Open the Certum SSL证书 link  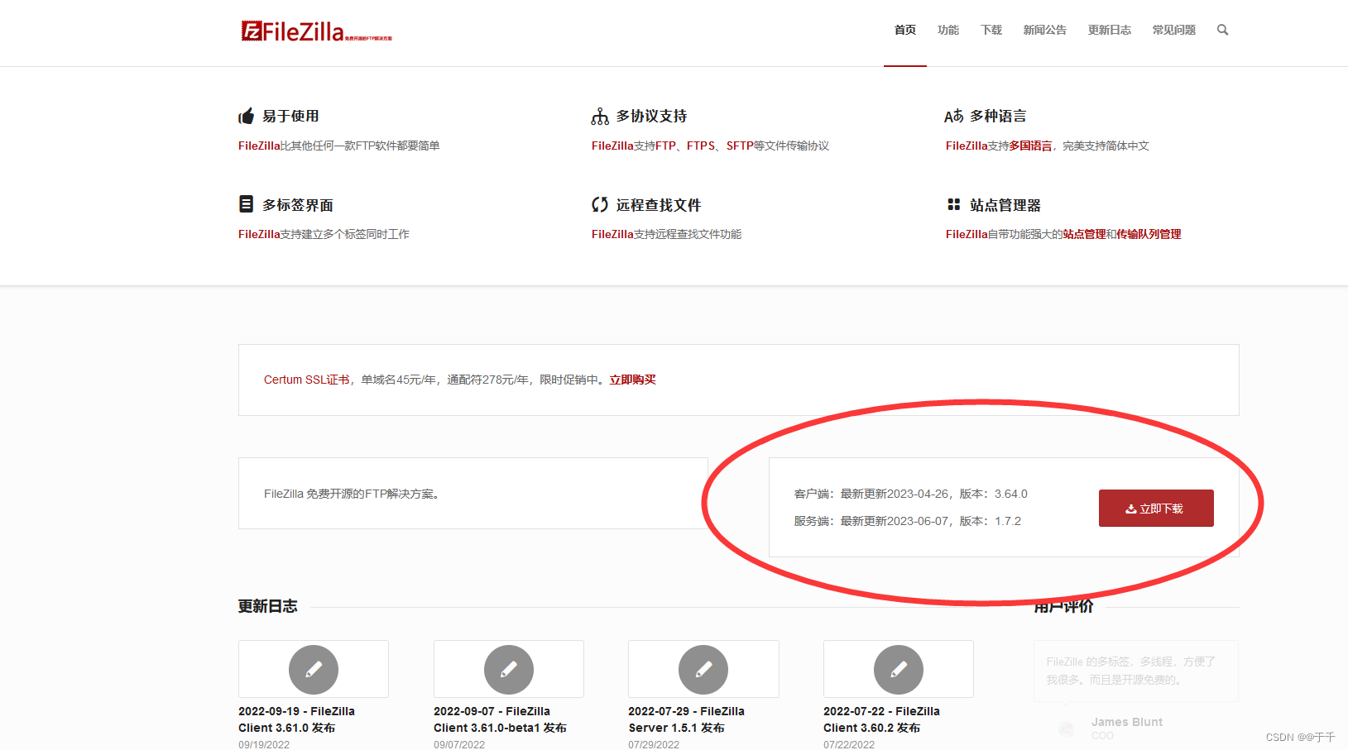[x=307, y=380]
